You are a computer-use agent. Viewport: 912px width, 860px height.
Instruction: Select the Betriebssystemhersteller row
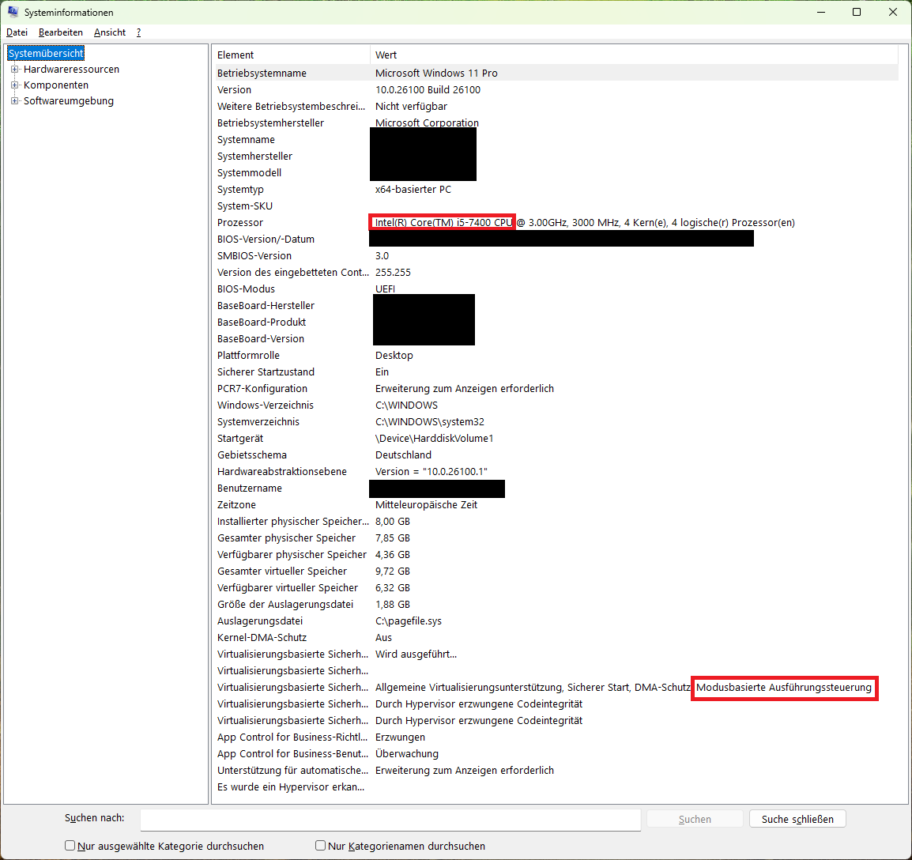[556, 123]
